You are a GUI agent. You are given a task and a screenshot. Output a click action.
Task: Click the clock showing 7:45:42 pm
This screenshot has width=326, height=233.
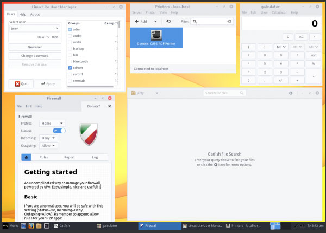click(x=315, y=226)
